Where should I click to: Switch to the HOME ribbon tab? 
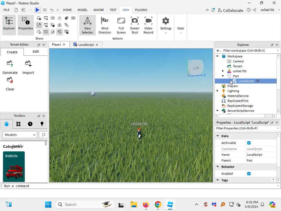tap(68, 10)
